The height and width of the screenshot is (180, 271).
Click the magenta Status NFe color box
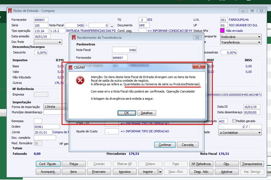click(x=222, y=30)
